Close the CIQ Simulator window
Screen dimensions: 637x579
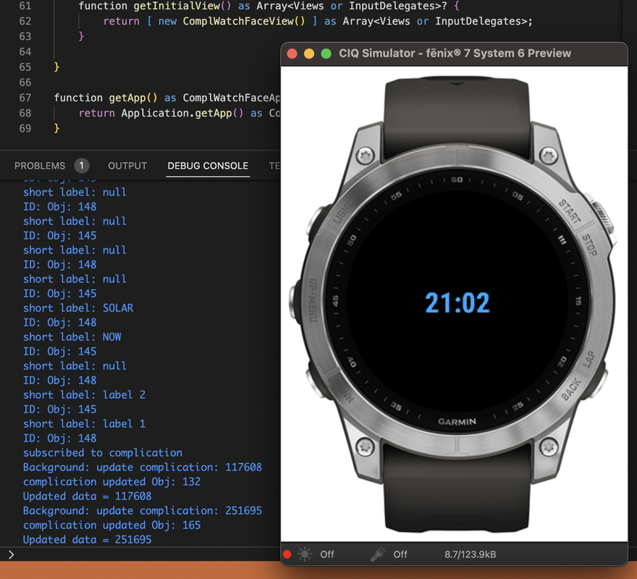(292, 54)
